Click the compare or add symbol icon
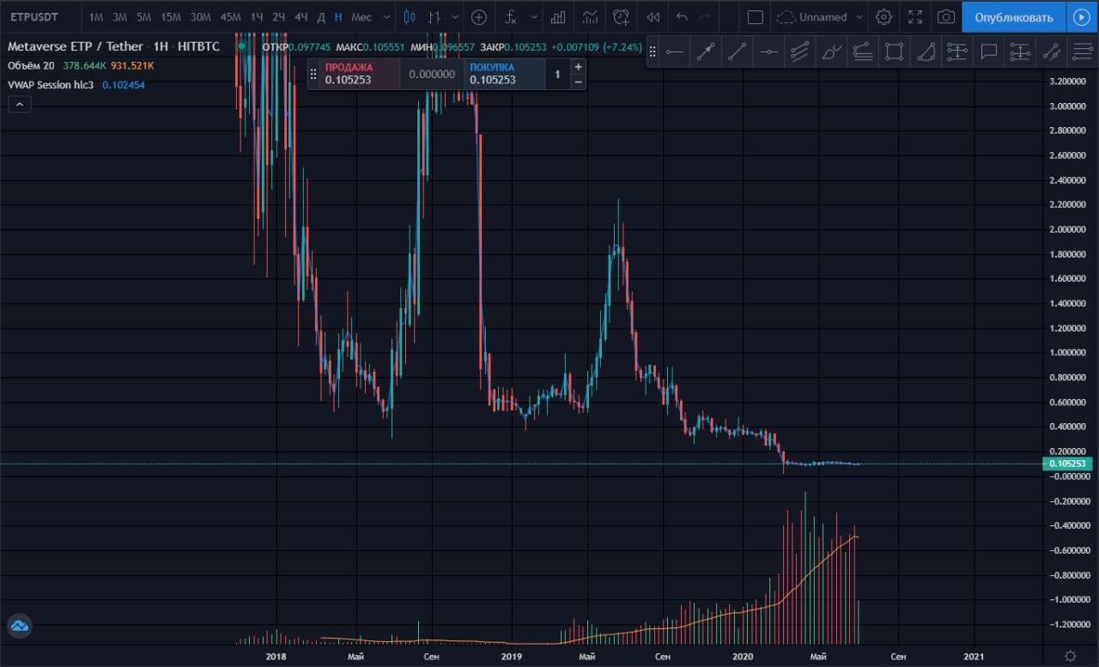1099x667 pixels. coord(479,17)
